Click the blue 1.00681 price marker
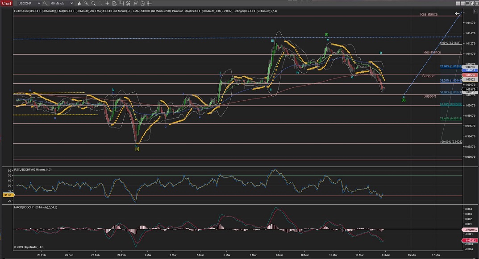This screenshot has height=259, width=479. (470, 70)
